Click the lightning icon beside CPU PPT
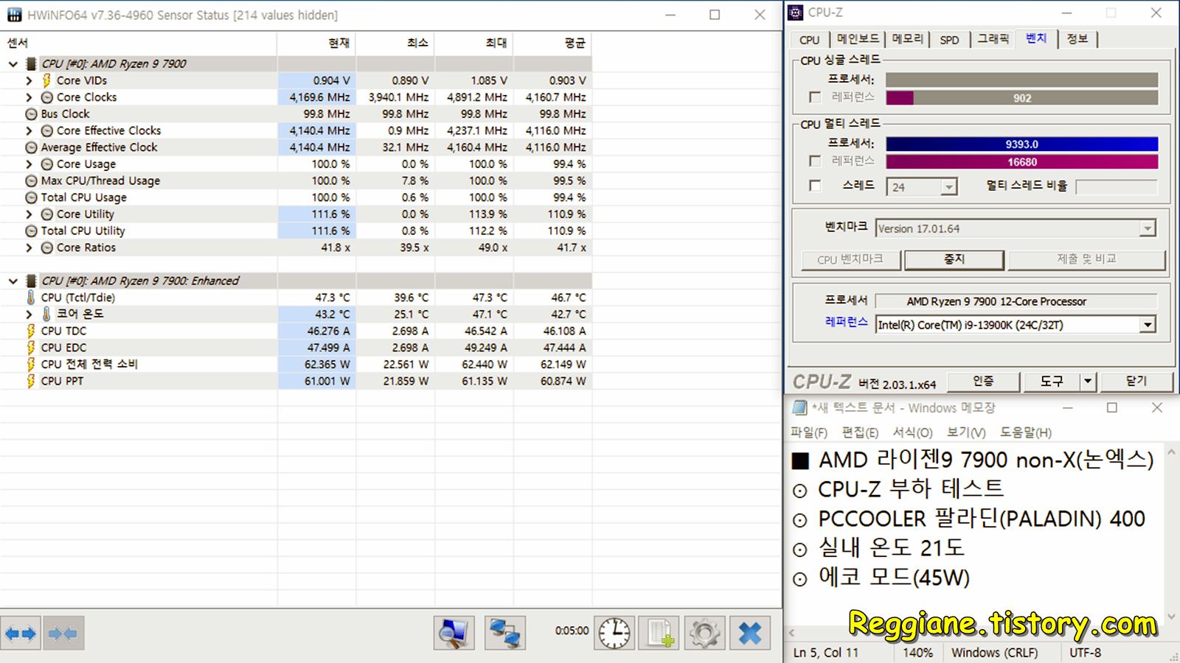Image resolution: width=1180 pixels, height=663 pixels. coord(30,381)
